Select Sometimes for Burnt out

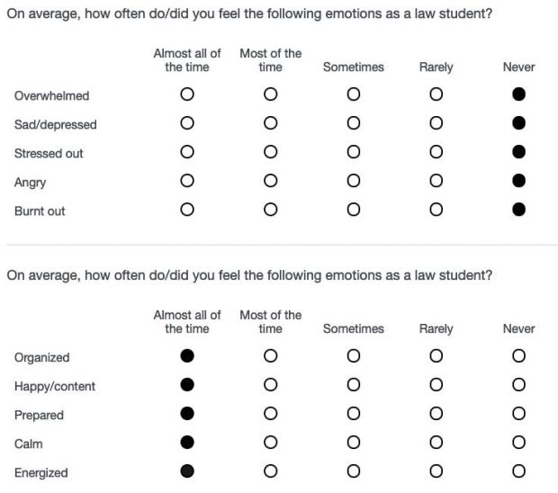click(354, 210)
